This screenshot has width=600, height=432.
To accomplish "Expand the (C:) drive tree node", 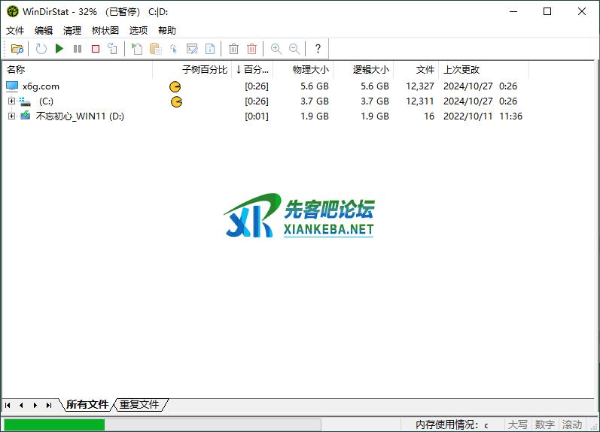I will pyautogui.click(x=11, y=101).
